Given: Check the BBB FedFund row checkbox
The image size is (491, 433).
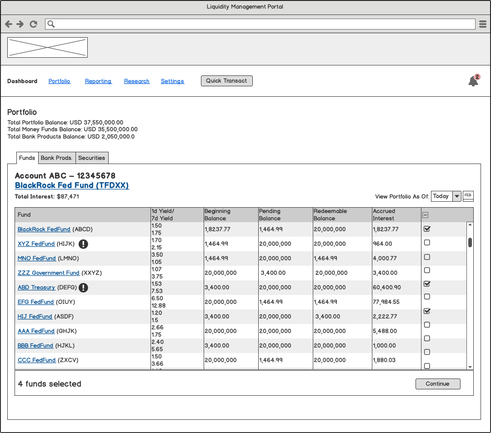Looking at the screenshot, I should (427, 338).
